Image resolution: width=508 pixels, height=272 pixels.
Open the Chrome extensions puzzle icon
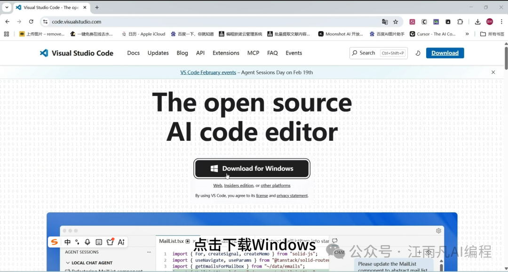coord(460,22)
